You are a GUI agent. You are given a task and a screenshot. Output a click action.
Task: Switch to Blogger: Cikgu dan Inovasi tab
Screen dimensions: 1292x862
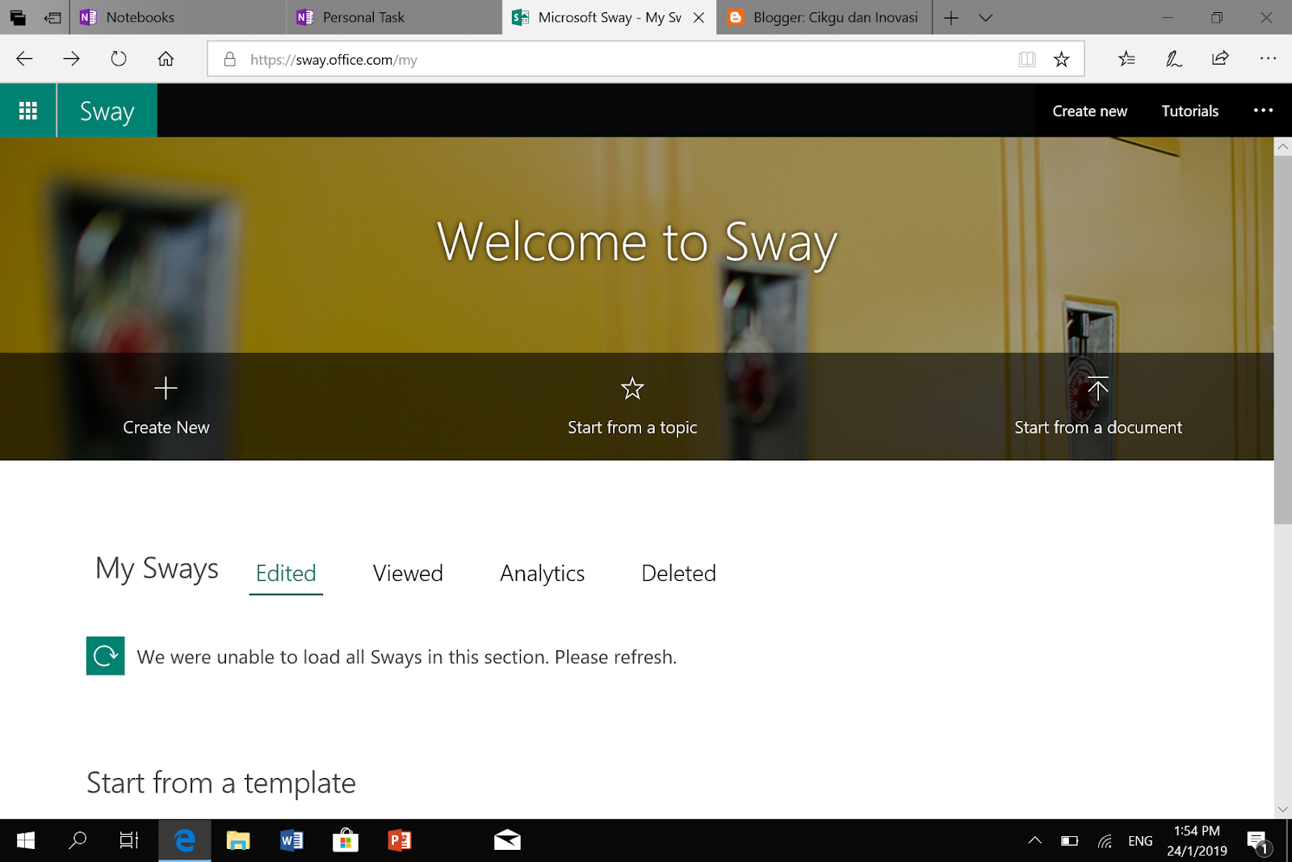(x=824, y=17)
